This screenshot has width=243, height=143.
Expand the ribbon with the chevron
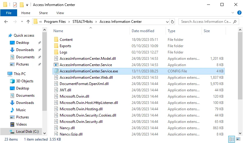[x=232, y=13]
